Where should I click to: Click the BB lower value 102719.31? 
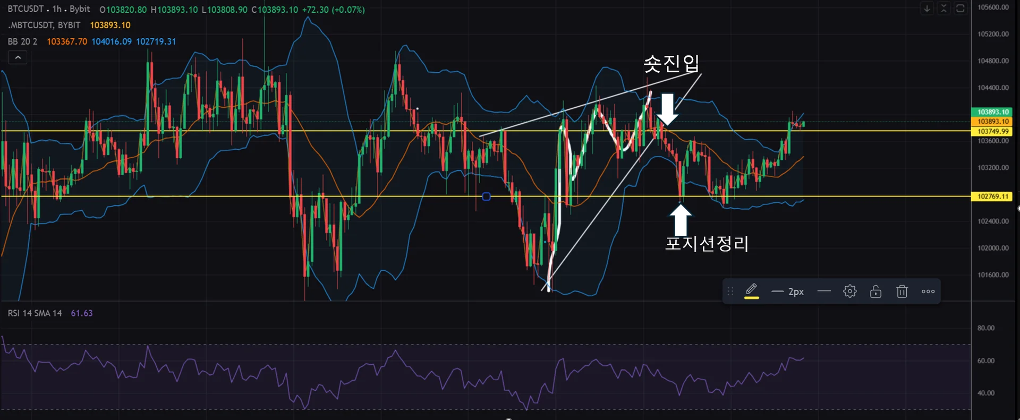[156, 41]
